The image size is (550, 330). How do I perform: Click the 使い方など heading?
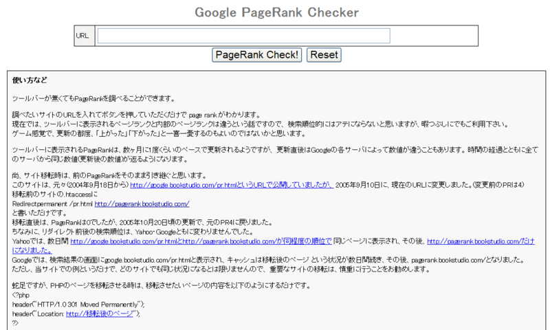[30, 80]
